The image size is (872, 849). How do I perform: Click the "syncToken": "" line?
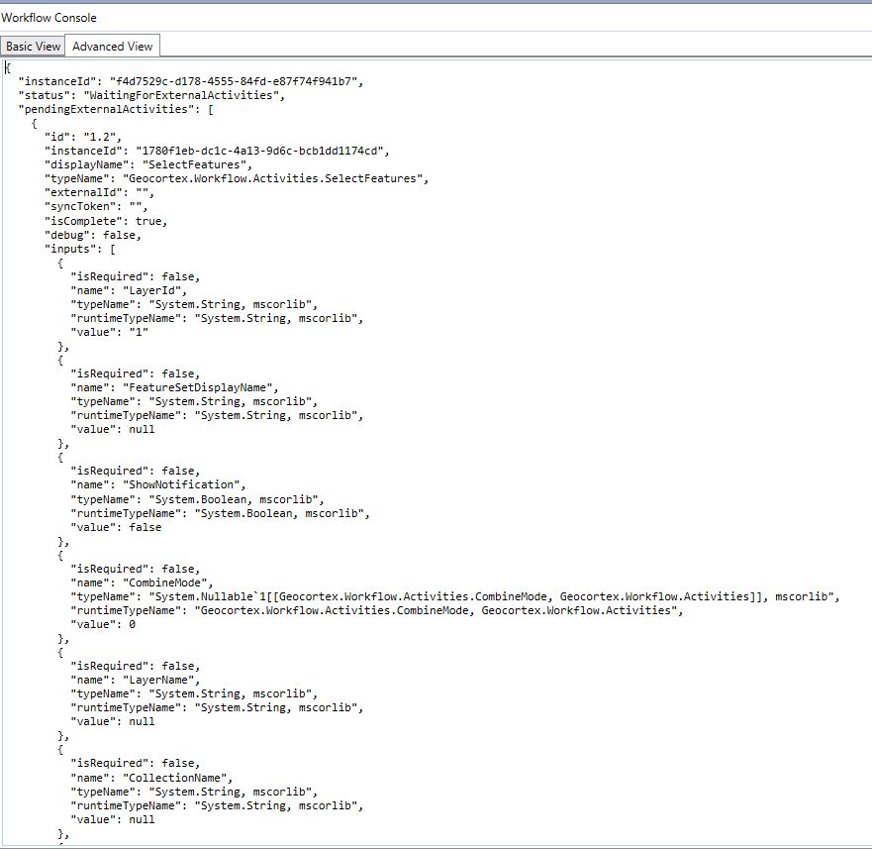click(96, 207)
